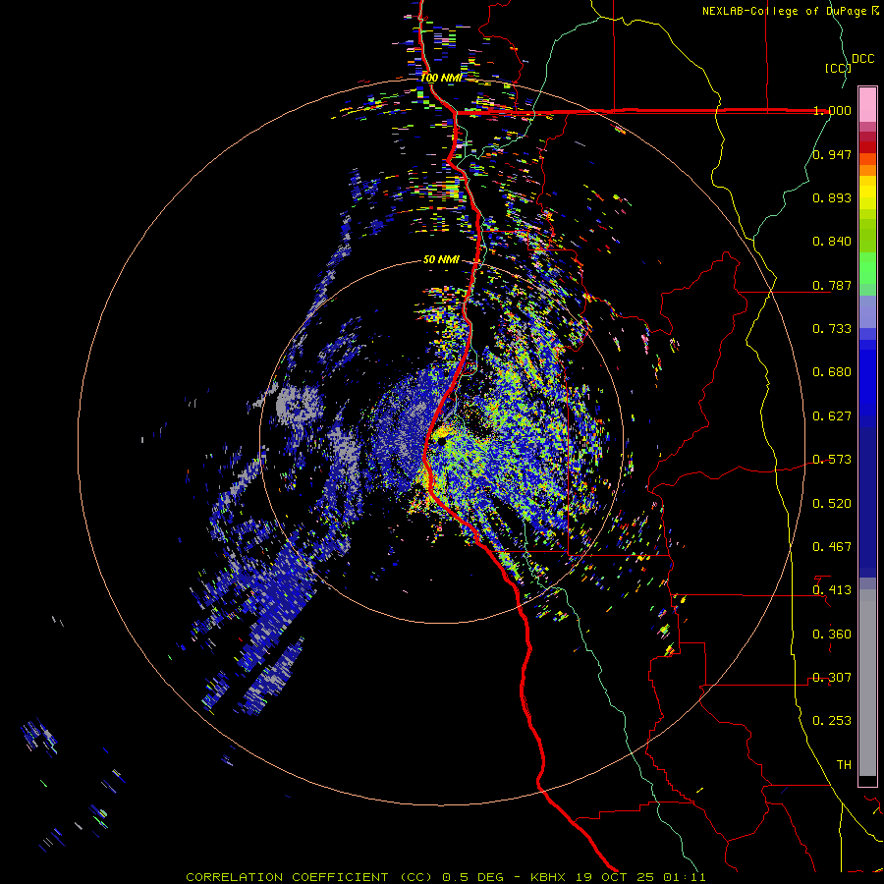
Task: Click the 100 NMI range ring label
Action: click(441, 78)
